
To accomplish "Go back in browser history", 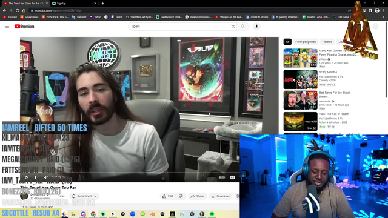I will click(4, 11).
